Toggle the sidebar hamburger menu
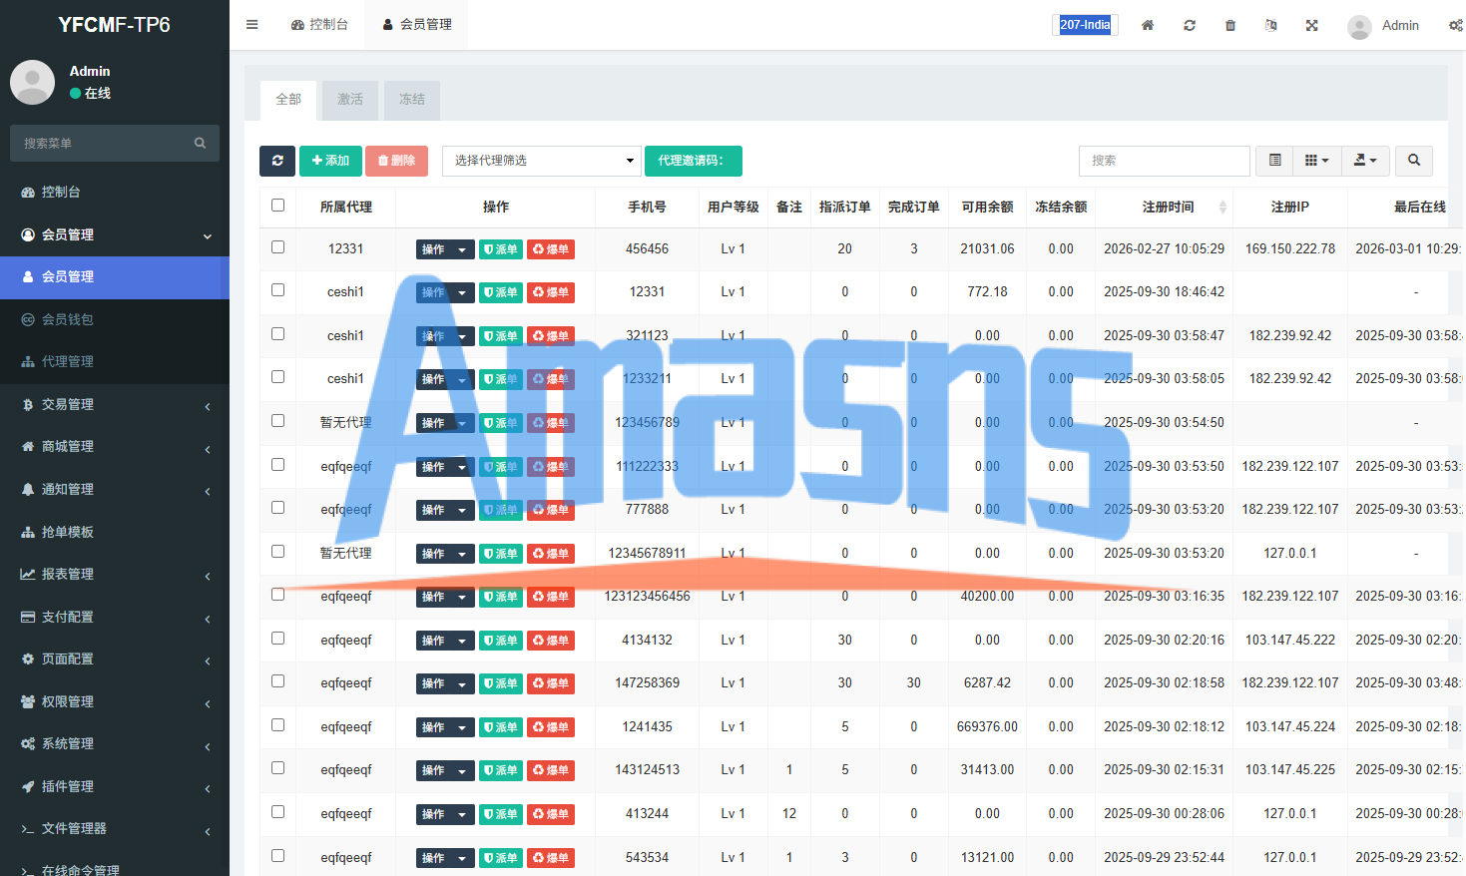 pos(252,25)
